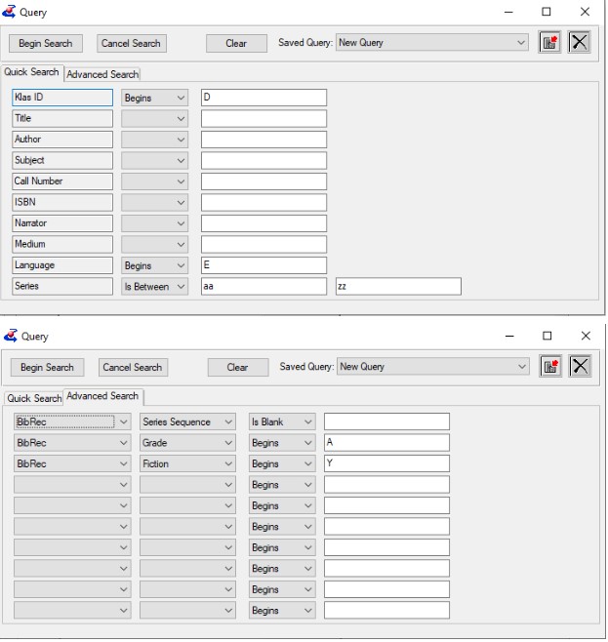Viewport: 608px width, 642px height.
Task: Click the delete query X icon in Quick Search window
Action: (x=580, y=43)
